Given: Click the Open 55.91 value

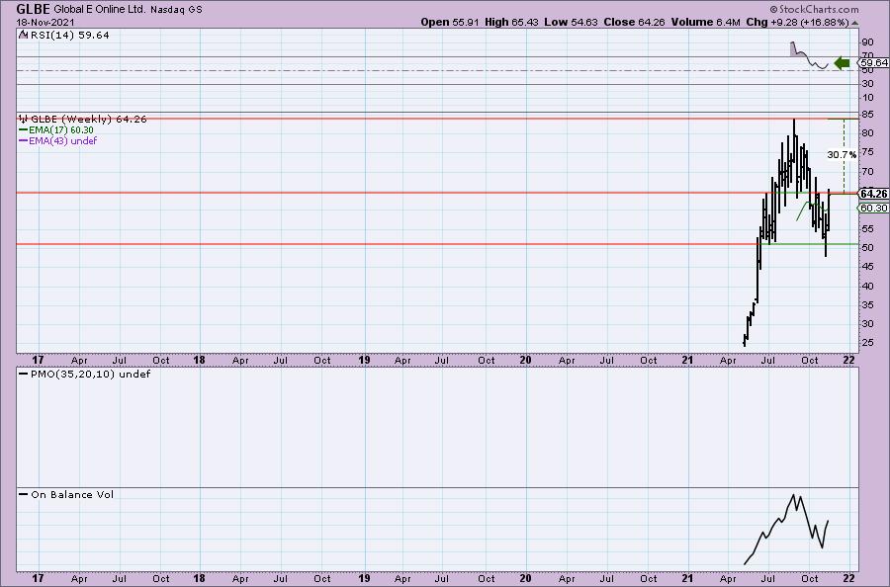Looking at the screenshot, I should [450, 22].
